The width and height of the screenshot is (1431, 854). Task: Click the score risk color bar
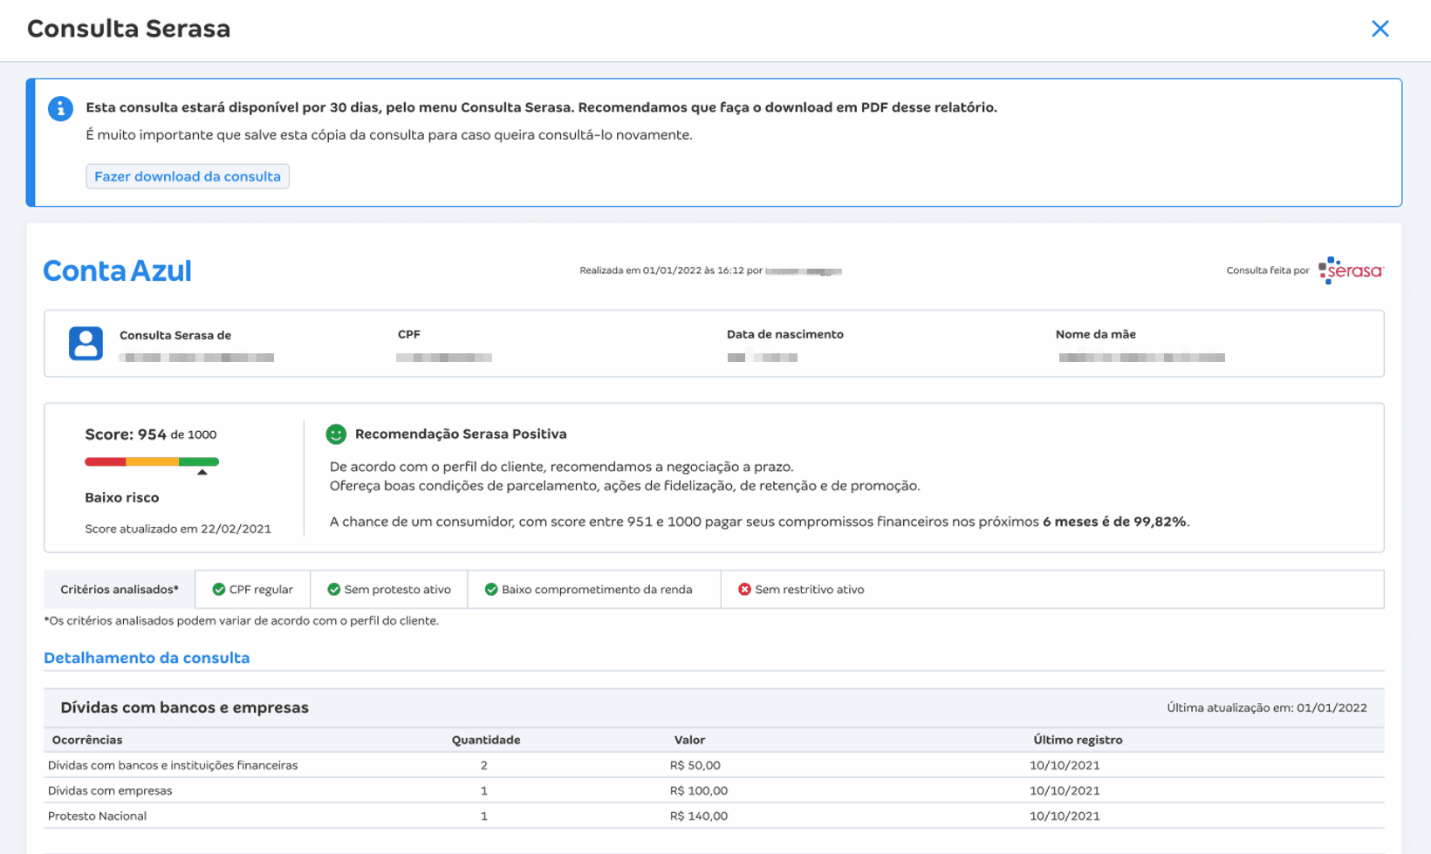pos(151,461)
